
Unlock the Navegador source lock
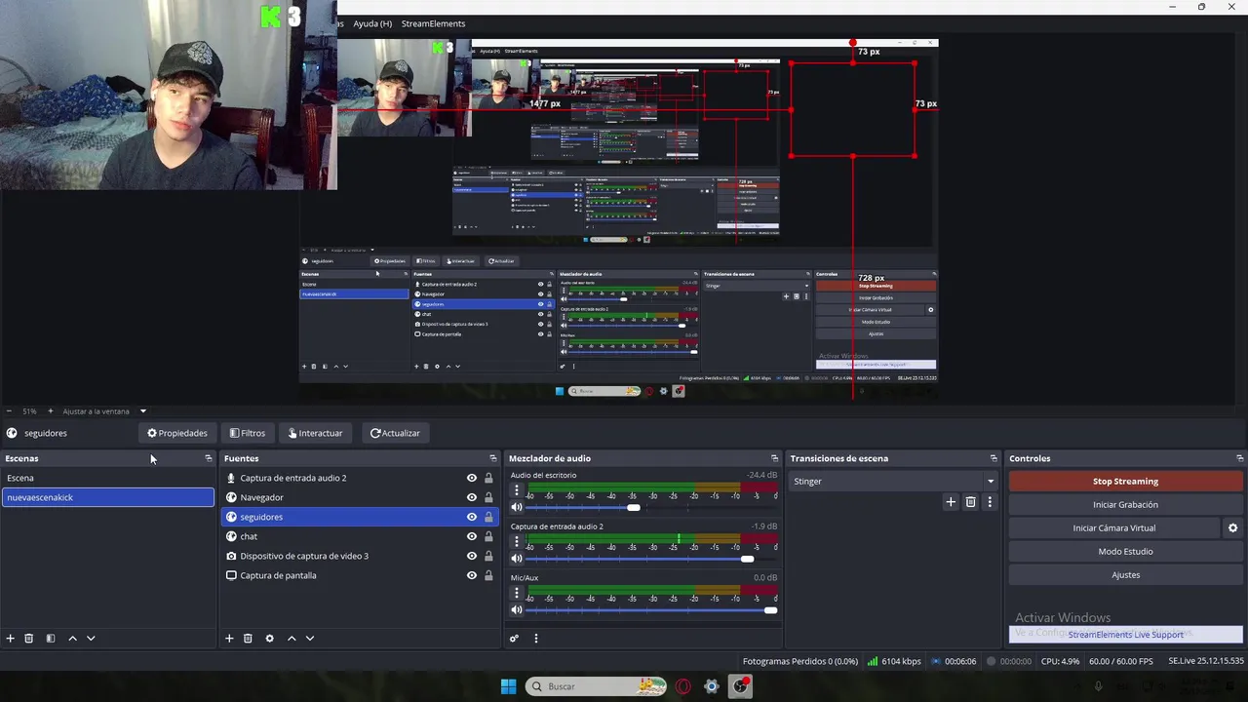pyautogui.click(x=488, y=497)
